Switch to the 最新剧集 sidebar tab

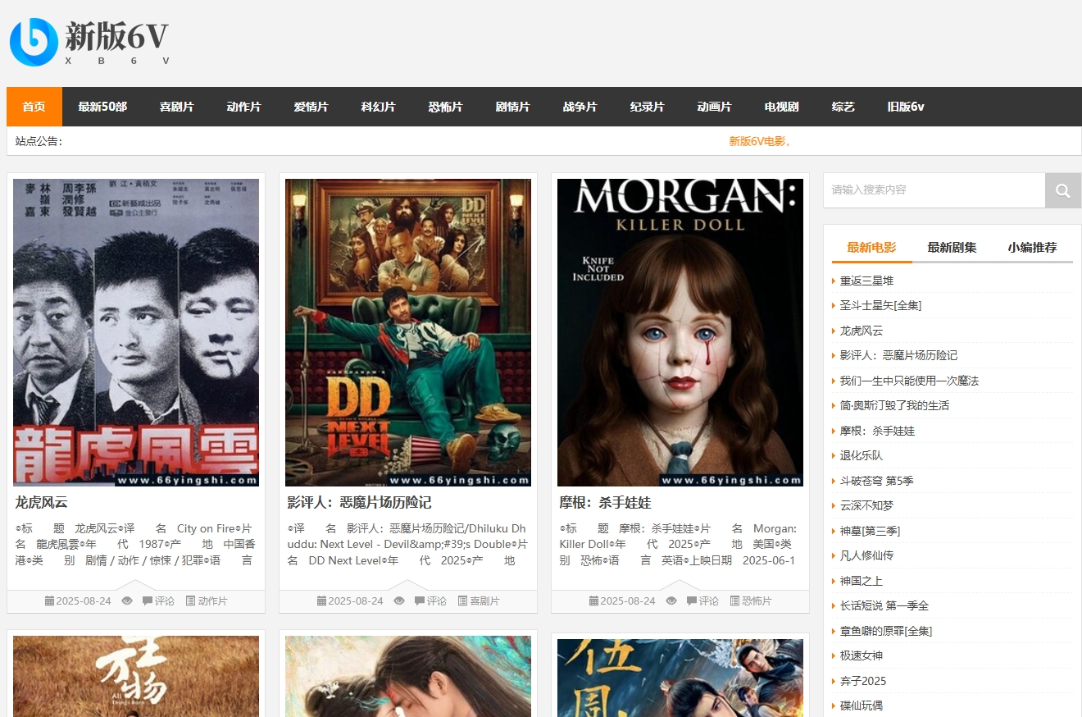pyautogui.click(x=952, y=247)
